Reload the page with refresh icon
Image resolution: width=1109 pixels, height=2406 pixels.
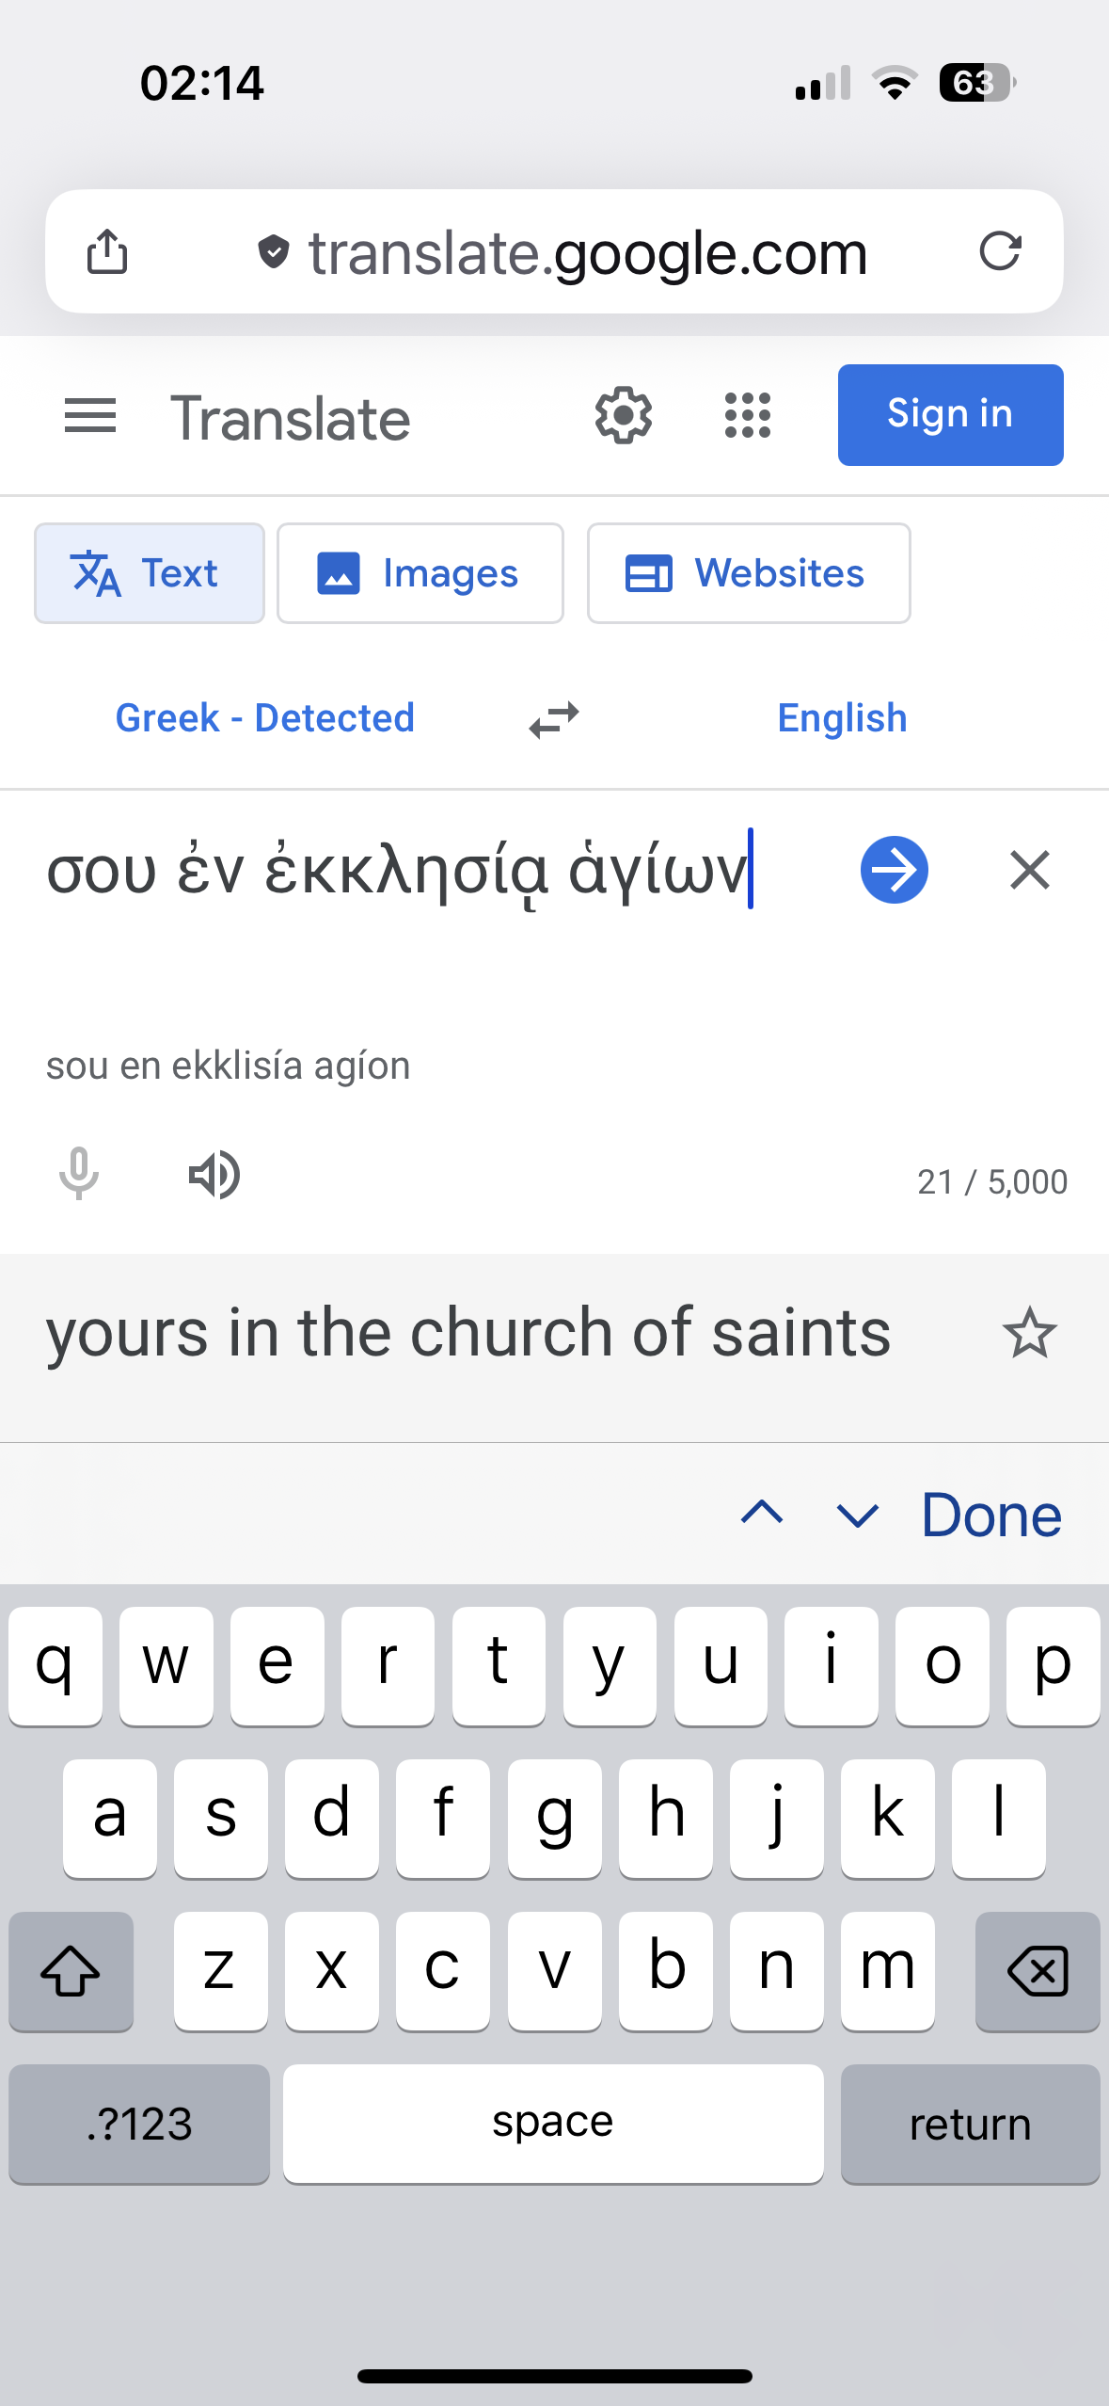(1000, 251)
